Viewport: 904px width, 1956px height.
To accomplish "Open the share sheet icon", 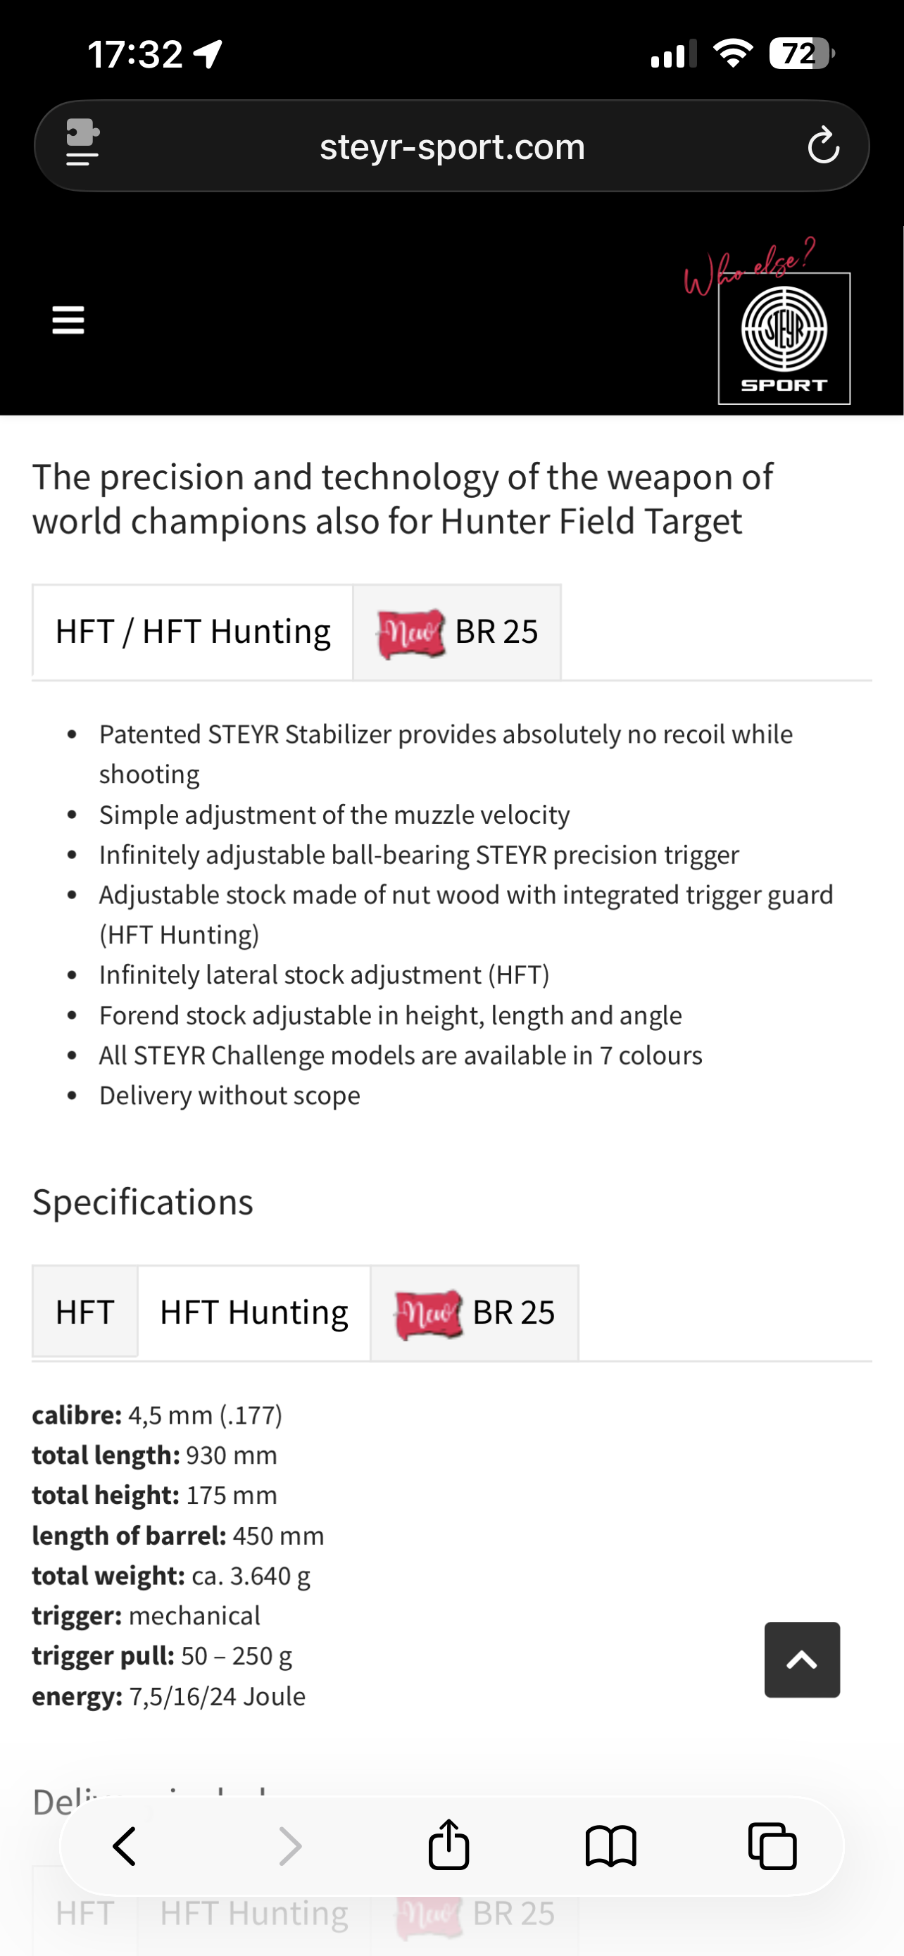I will (448, 1843).
